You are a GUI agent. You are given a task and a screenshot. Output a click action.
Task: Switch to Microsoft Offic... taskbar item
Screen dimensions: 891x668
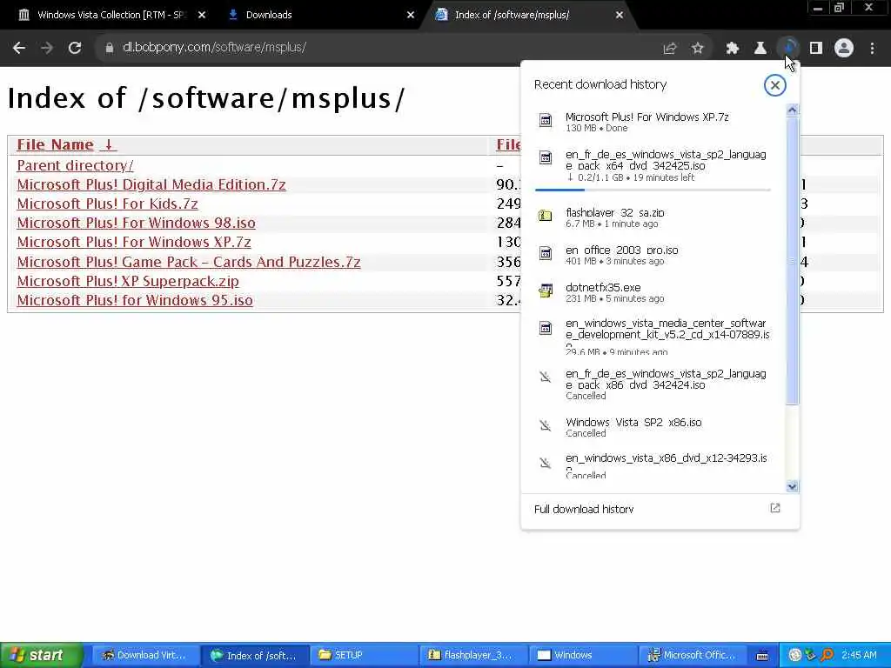pyautogui.click(x=693, y=656)
